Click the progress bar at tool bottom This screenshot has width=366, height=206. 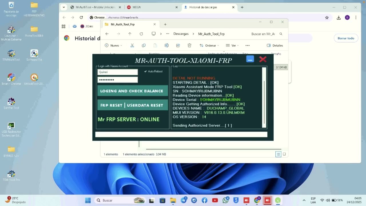tap(181, 134)
